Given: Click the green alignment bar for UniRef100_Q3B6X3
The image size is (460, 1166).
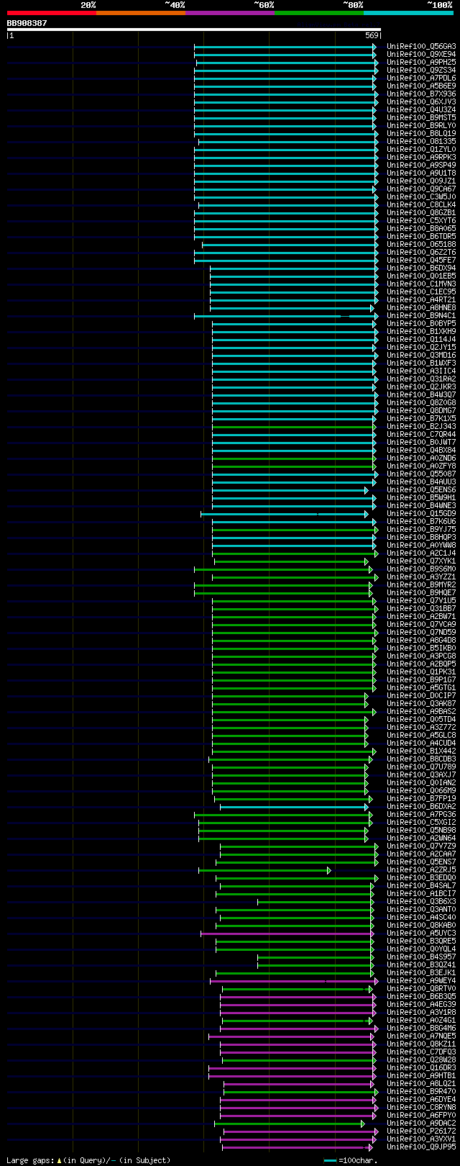Looking at the screenshot, I should (x=315, y=901).
